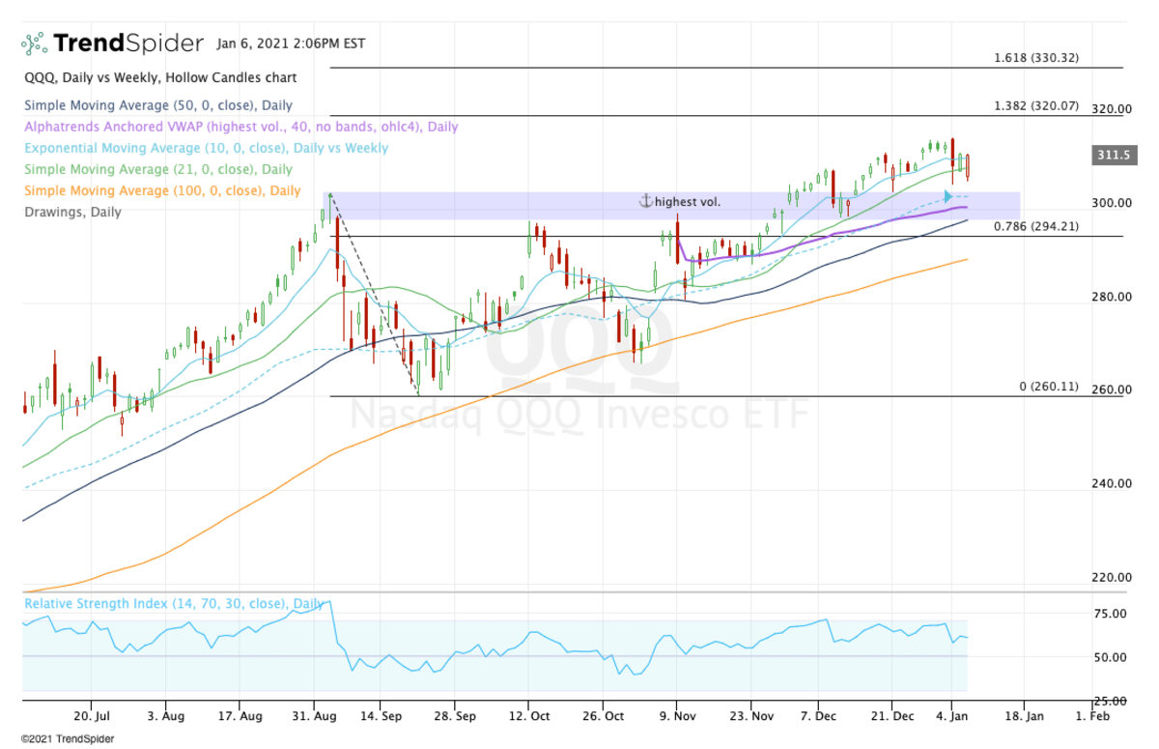Select the 300.00 price axis label
Screen dimensions: 1159x749
pos(1113,203)
